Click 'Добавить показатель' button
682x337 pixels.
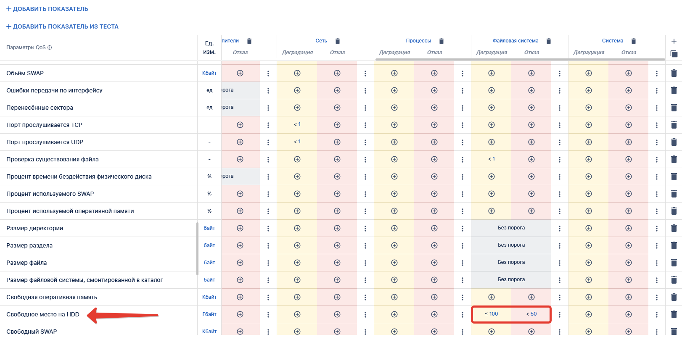click(47, 9)
